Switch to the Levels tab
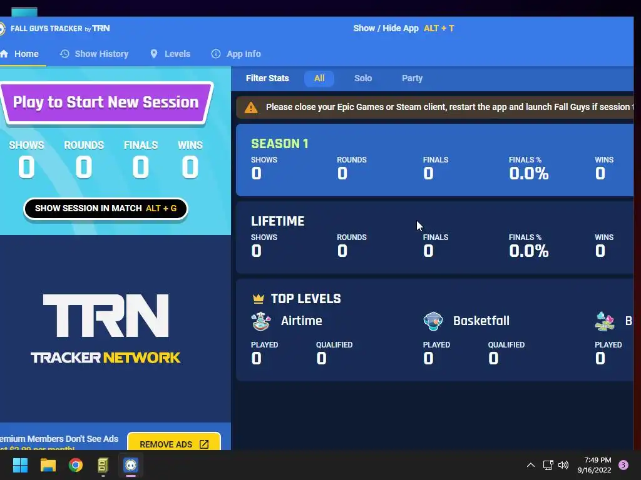This screenshot has width=641, height=480. 170,54
